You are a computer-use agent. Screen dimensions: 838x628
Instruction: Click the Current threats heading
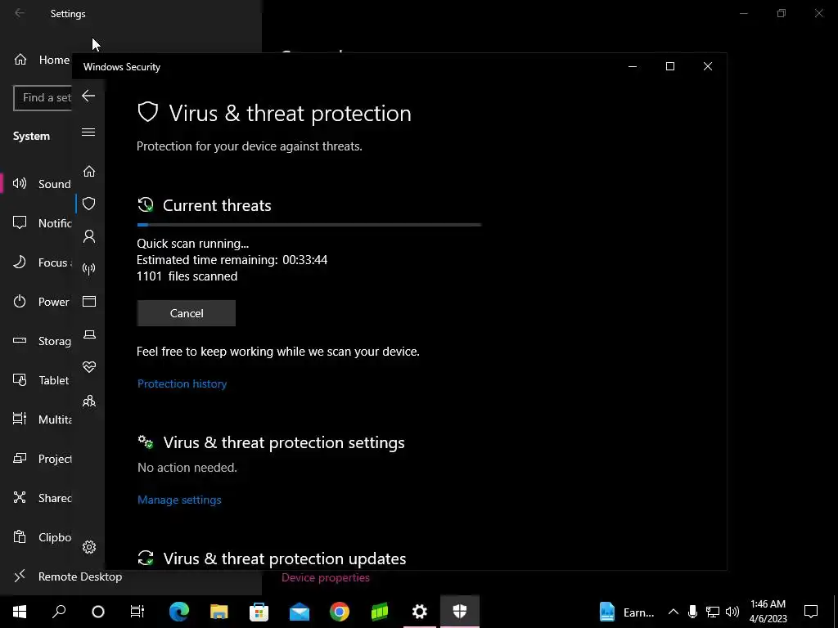click(217, 205)
